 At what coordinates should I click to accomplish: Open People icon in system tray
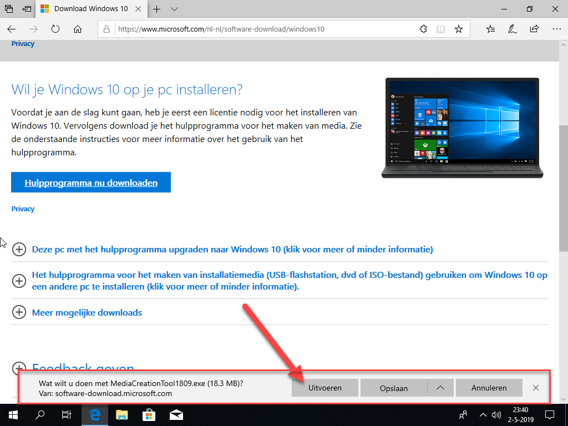click(x=463, y=415)
